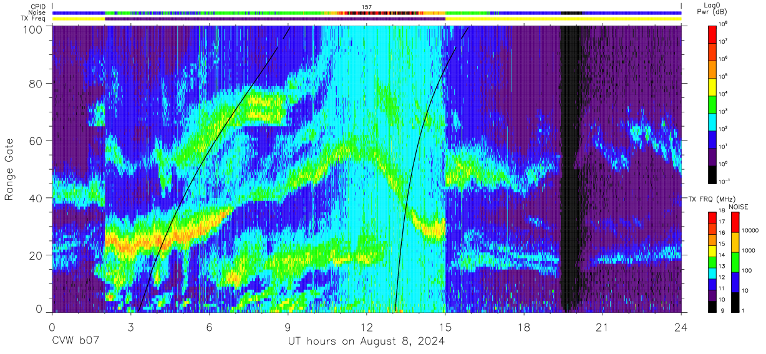Pick the red top segment of the Lag0 power colorbar

pos(713,34)
